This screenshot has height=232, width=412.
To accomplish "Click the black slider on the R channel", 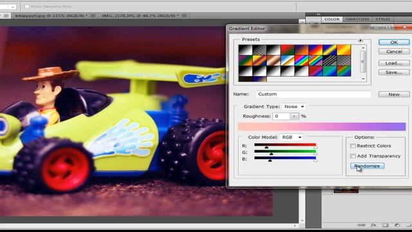I will coord(267,148).
